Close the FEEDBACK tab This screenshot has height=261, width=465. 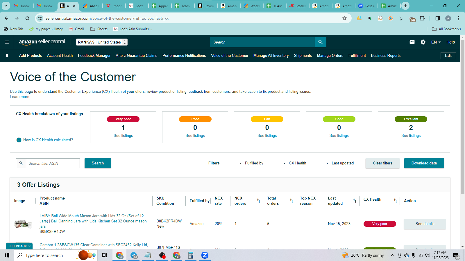(x=29, y=246)
